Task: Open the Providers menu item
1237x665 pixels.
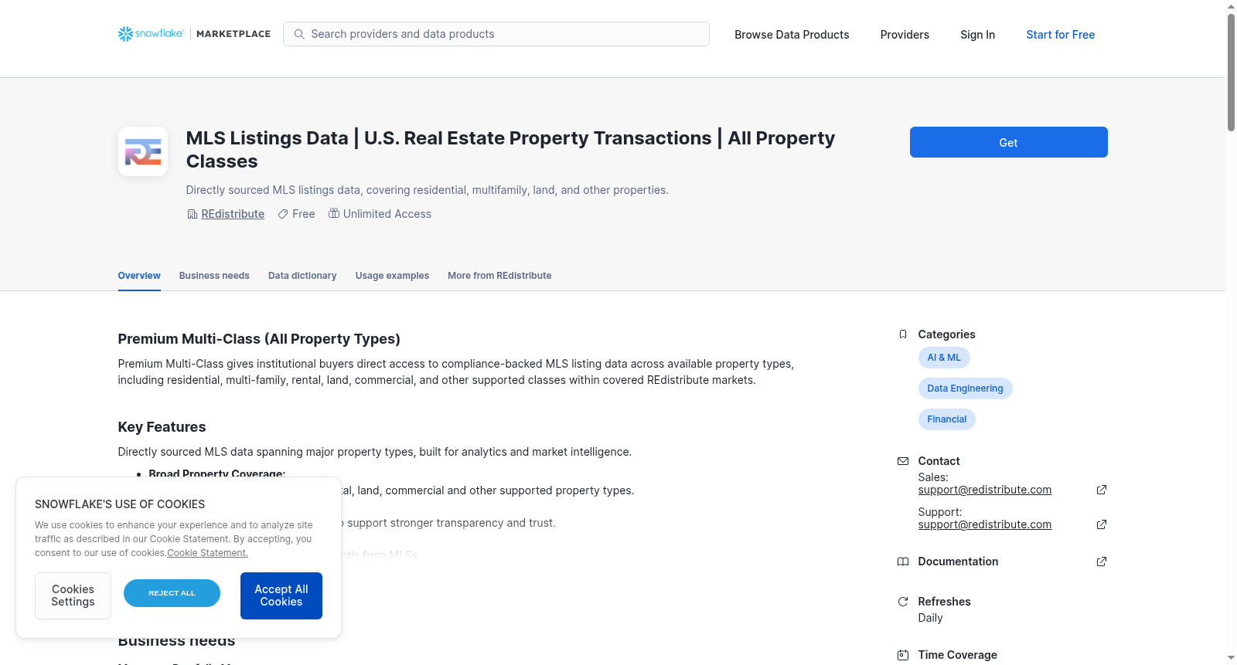Action: (x=905, y=35)
